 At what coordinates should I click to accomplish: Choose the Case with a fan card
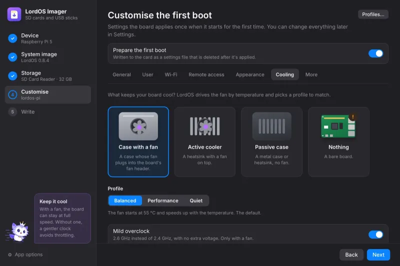tap(138, 142)
